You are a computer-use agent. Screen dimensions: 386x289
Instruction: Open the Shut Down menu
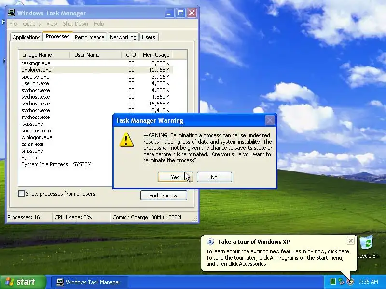pyautogui.click(x=75, y=24)
